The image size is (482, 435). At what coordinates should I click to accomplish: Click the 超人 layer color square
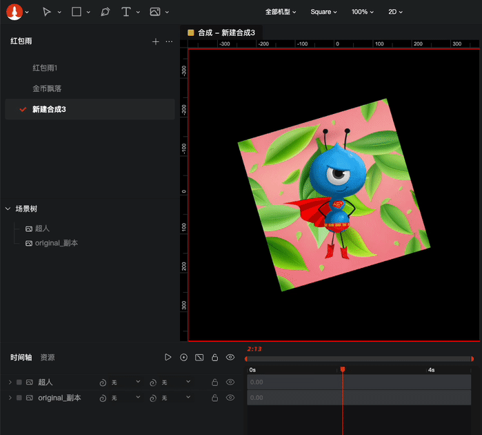(19, 382)
